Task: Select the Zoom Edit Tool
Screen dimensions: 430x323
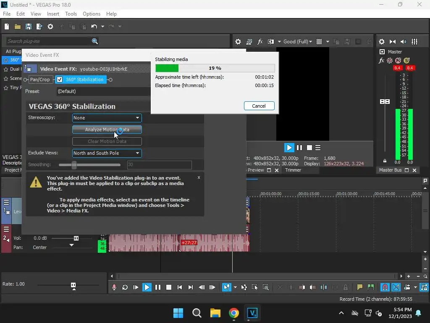Action: click(266, 287)
